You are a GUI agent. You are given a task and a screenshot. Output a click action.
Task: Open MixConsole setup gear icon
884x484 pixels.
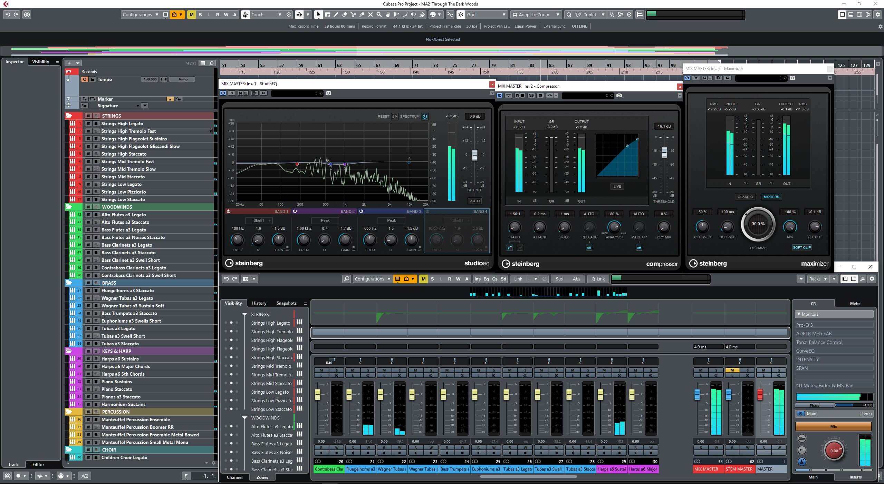pos(872,279)
